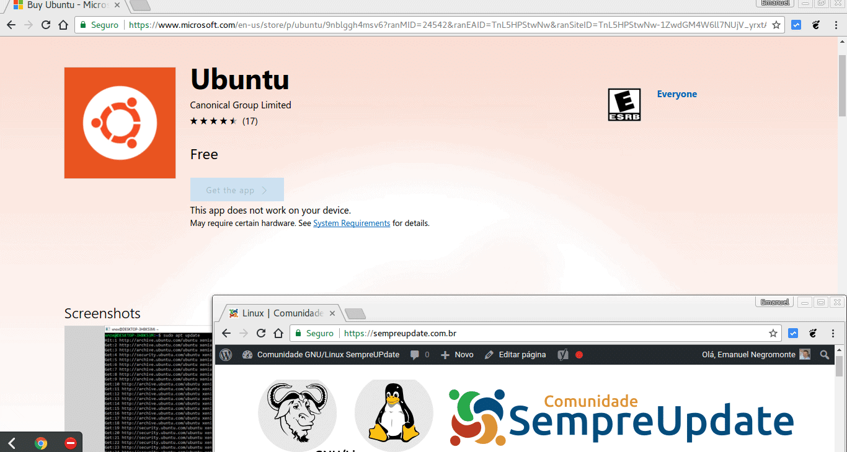
Task: Open the comments bubble showing 0
Action: pyautogui.click(x=420, y=355)
